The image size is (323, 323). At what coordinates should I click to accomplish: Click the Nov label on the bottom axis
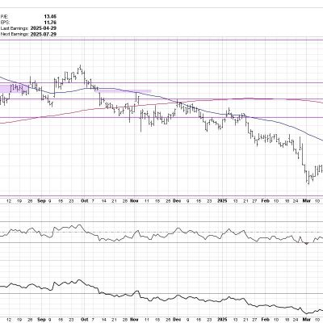pos(134,320)
